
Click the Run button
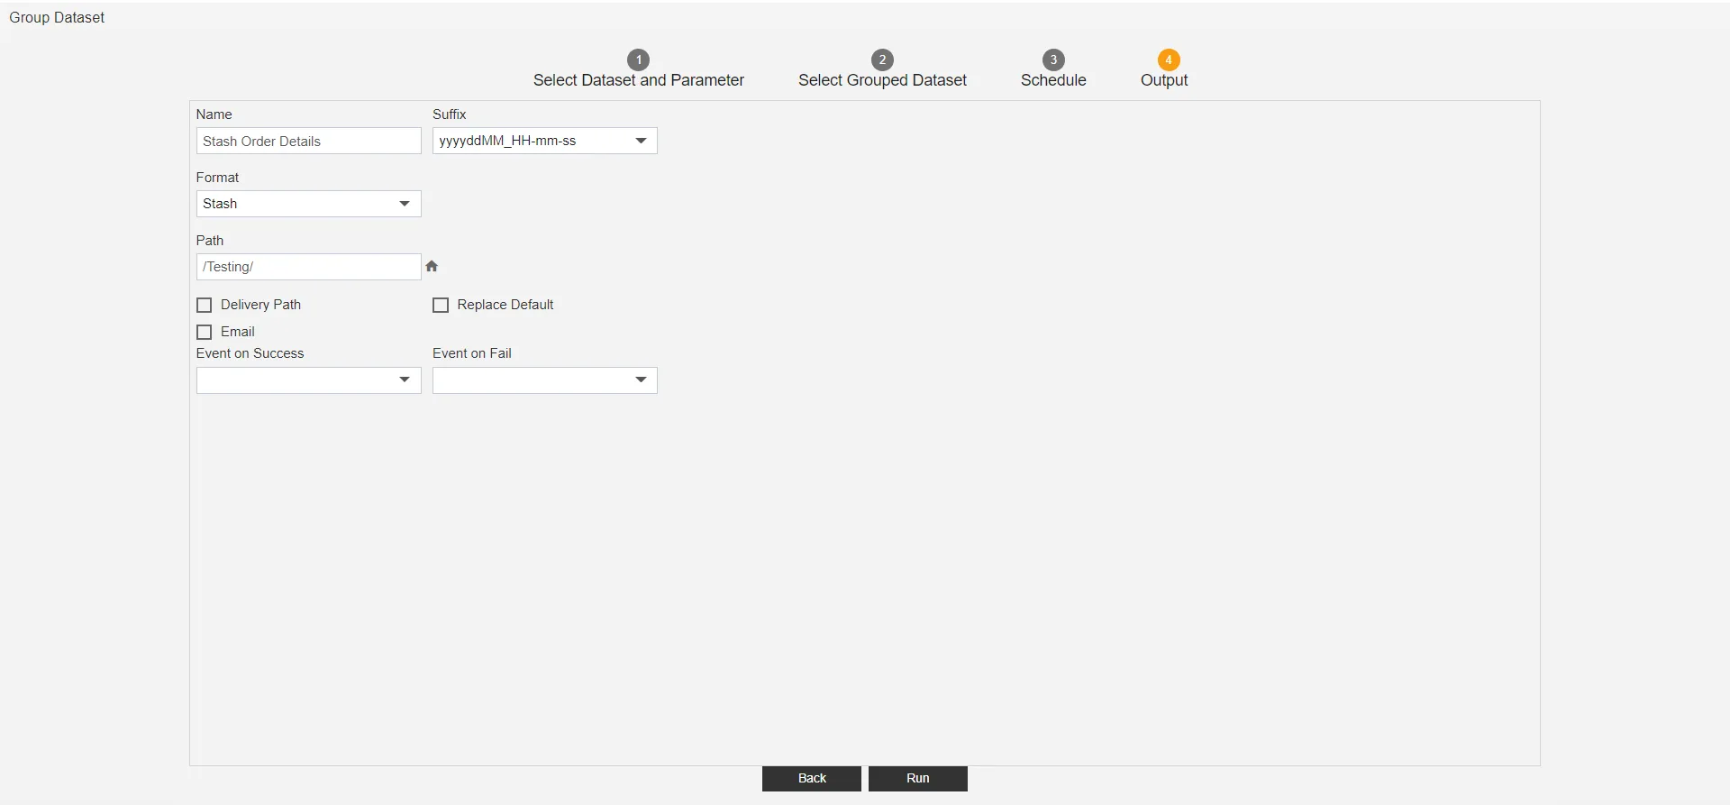point(917,779)
